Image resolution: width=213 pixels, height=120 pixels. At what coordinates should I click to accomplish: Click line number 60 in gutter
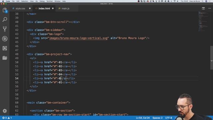(x=17, y=103)
